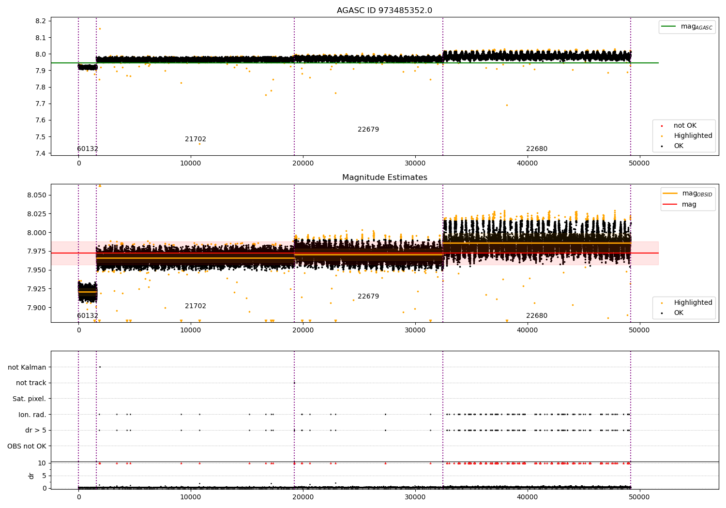Click the "not Kalman" row label
The image size is (726, 508).
(27, 368)
